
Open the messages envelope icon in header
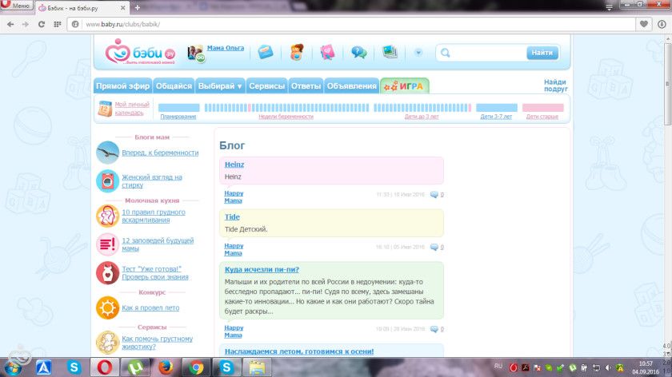(266, 52)
